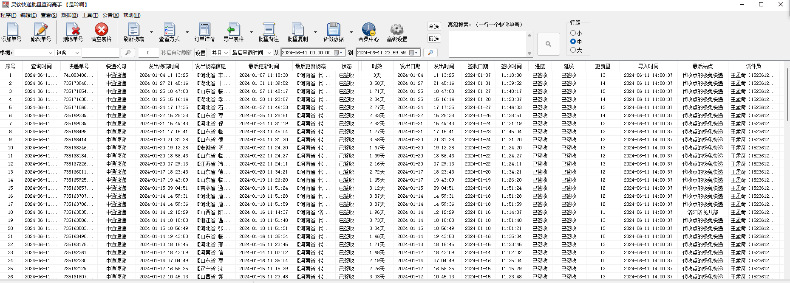Image resolution: width=790 pixels, height=283 pixels.
Task: Click the magnifier button beside the keyword field
Action: pos(128,53)
